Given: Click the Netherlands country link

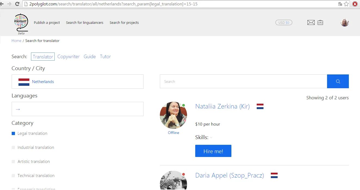Looking at the screenshot, I should coord(43,82).
